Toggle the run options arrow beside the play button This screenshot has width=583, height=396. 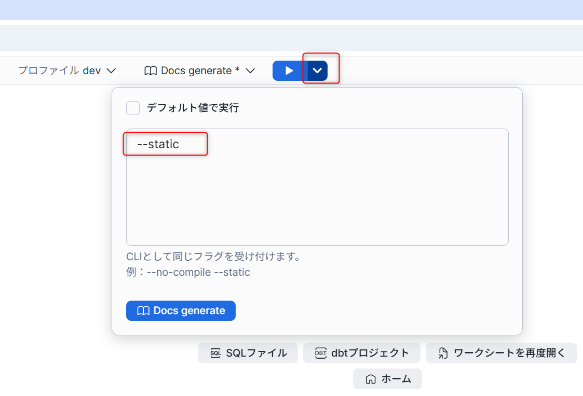coord(318,70)
